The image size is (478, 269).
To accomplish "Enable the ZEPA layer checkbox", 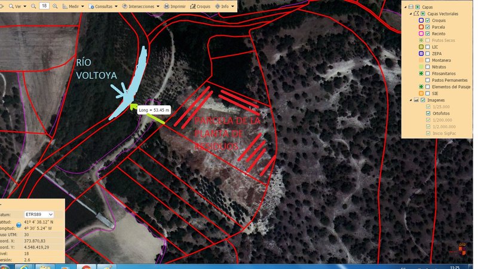I will pyautogui.click(x=428, y=54).
